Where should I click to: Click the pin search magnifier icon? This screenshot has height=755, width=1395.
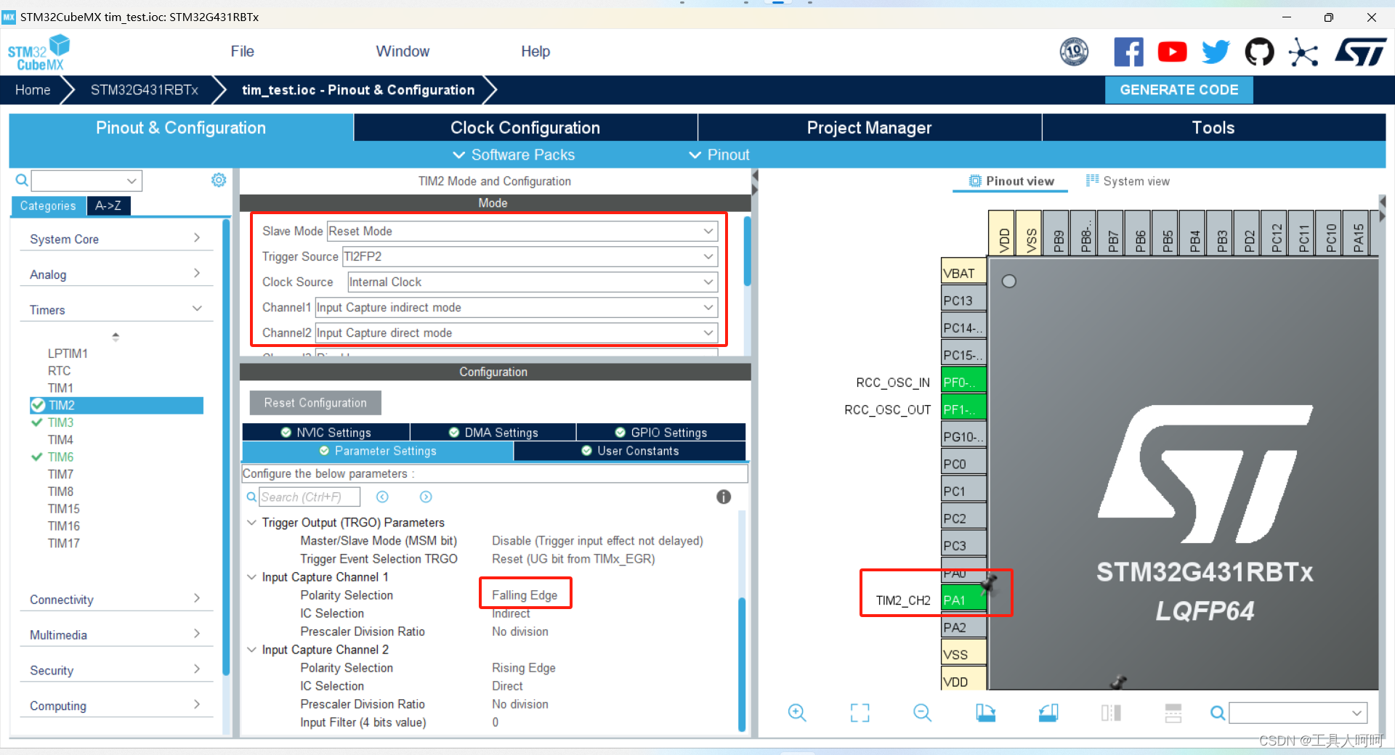(1217, 713)
